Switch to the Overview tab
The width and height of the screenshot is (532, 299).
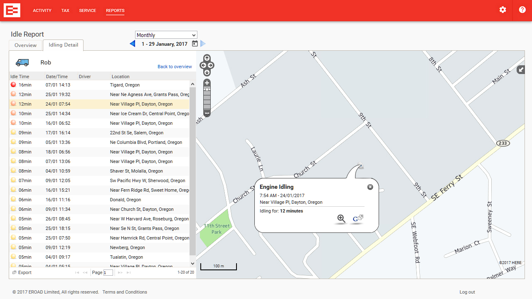pyautogui.click(x=25, y=45)
